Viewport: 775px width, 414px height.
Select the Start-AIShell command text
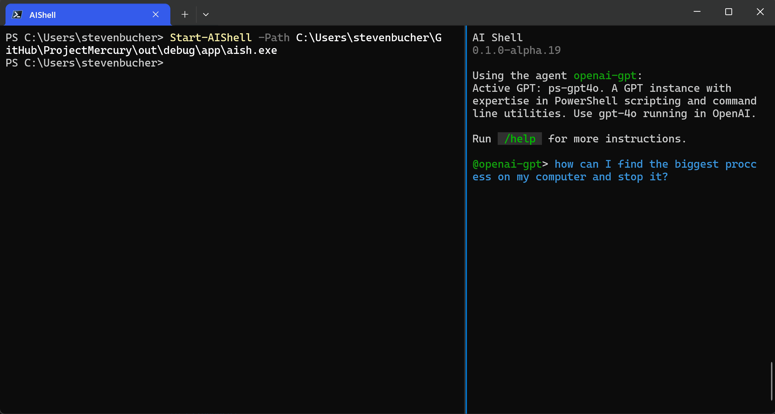tap(211, 38)
